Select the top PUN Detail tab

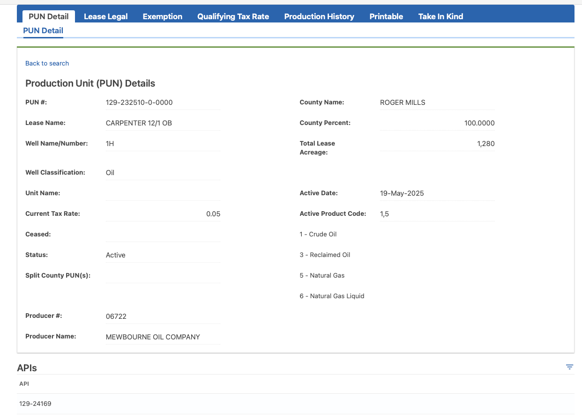[49, 16]
